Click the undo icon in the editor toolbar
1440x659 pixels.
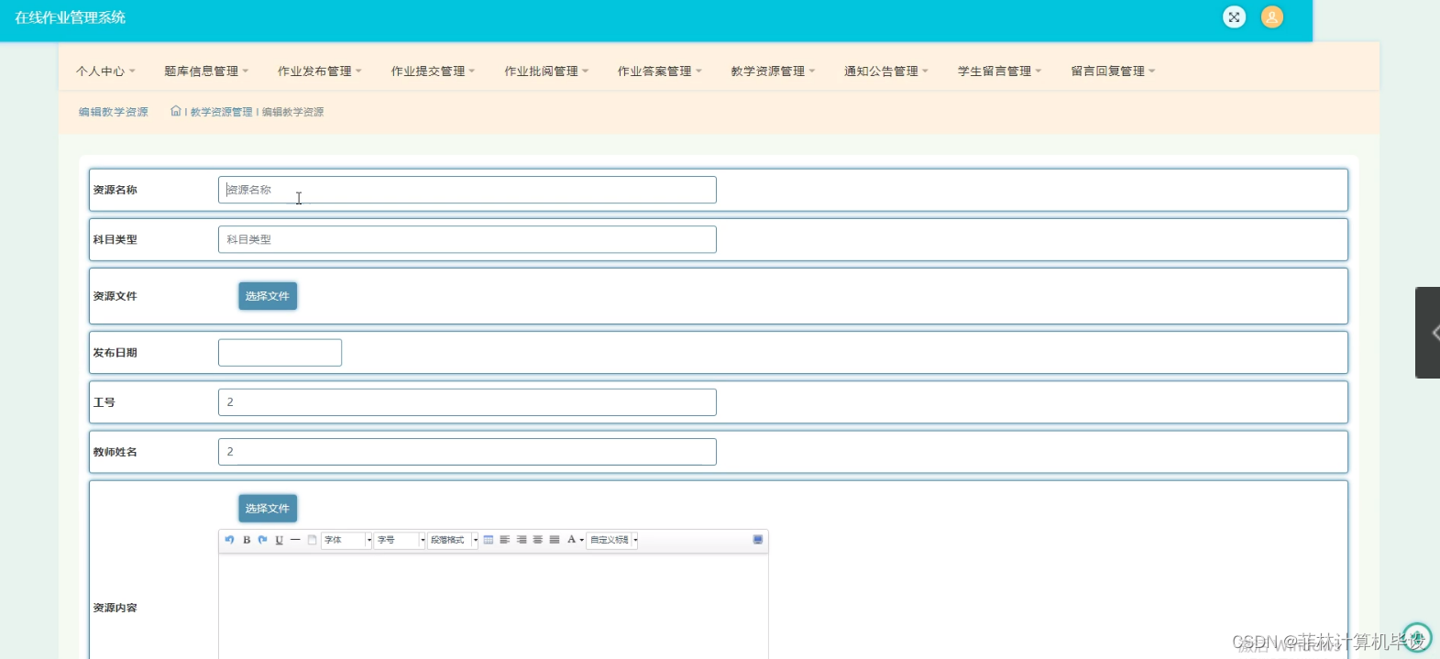[229, 540]
